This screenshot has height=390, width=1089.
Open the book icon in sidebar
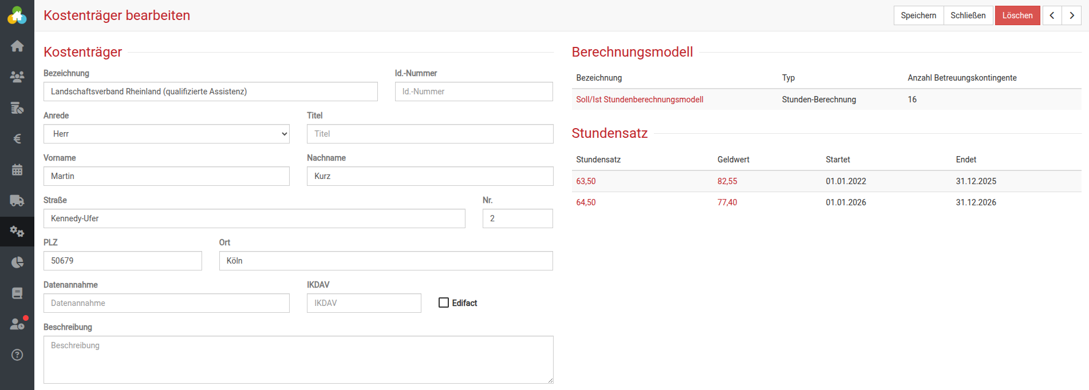click(x=17, y=293)
